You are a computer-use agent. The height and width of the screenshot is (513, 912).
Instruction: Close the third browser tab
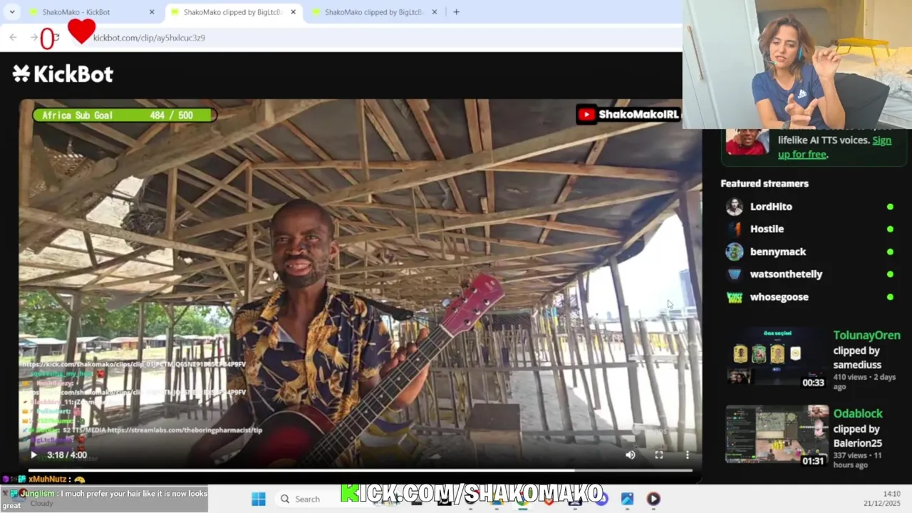tap(434, 12)
